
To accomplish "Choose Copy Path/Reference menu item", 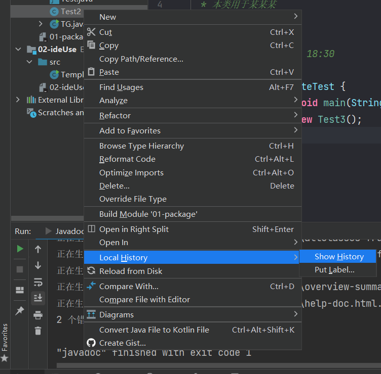I will [x=193, y=59].
